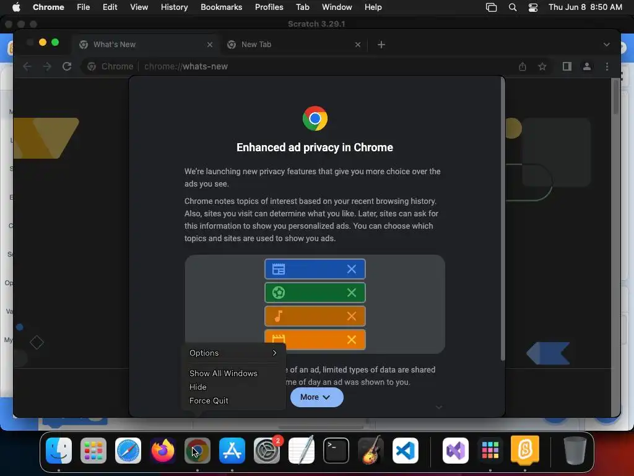Open the File menu
This screenshot has width=634, height=476.
point(84,7)
